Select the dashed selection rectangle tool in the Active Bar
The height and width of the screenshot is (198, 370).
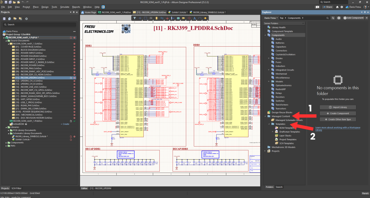[x=145, y=18]
